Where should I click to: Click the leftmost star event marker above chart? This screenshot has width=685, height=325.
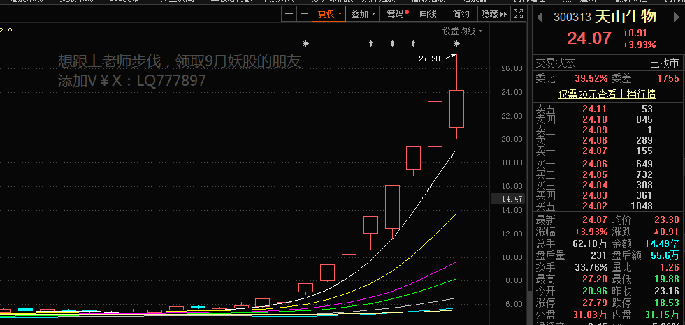[x=306, y=43]
